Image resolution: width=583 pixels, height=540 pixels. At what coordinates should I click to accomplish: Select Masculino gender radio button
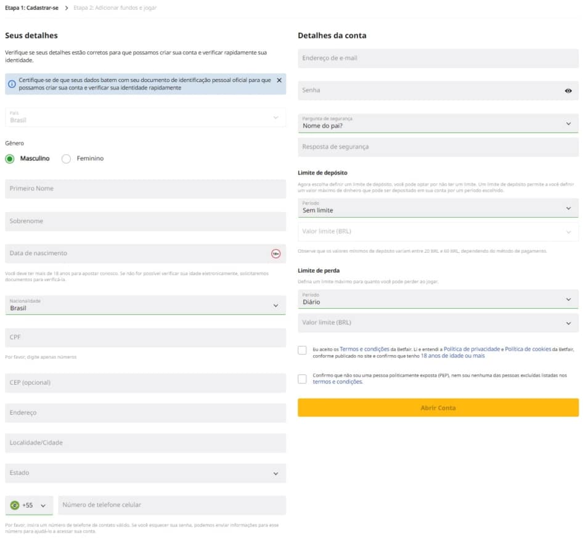pos(10,159)
